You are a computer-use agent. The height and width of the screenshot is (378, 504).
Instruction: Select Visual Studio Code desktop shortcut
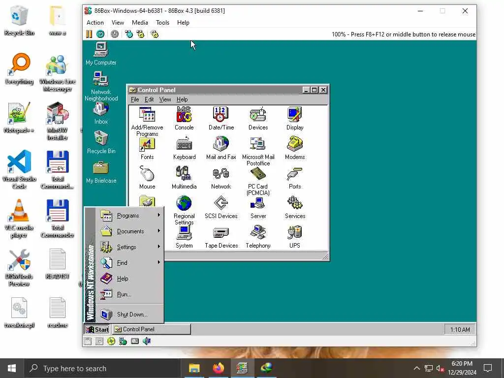point(19,169)
